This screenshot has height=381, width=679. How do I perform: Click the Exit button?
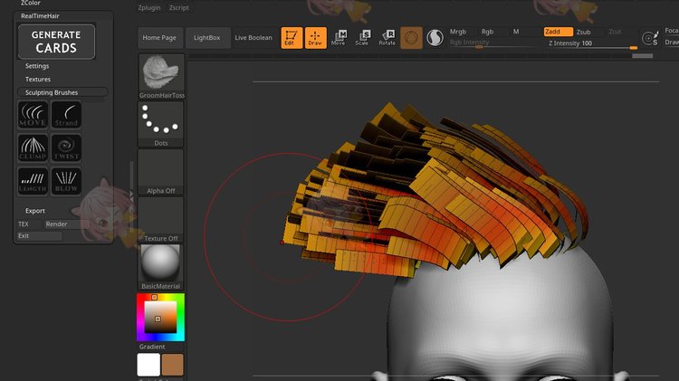click(x=40, y=235)
